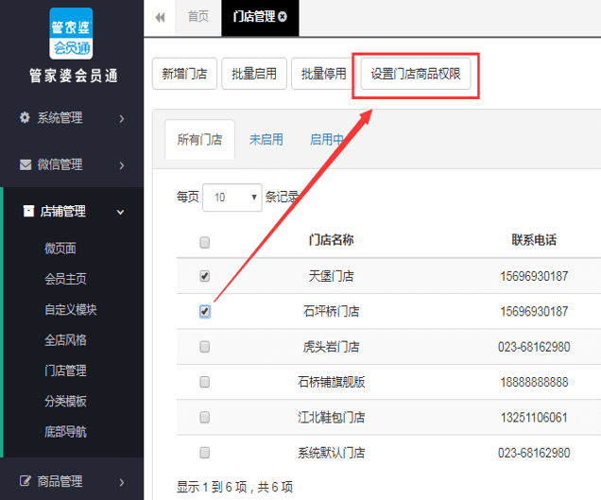The width and height of the screenshot is (601, 500).
Task: Toggle the select-all checkbox in table header
Action: click(205, 242)
